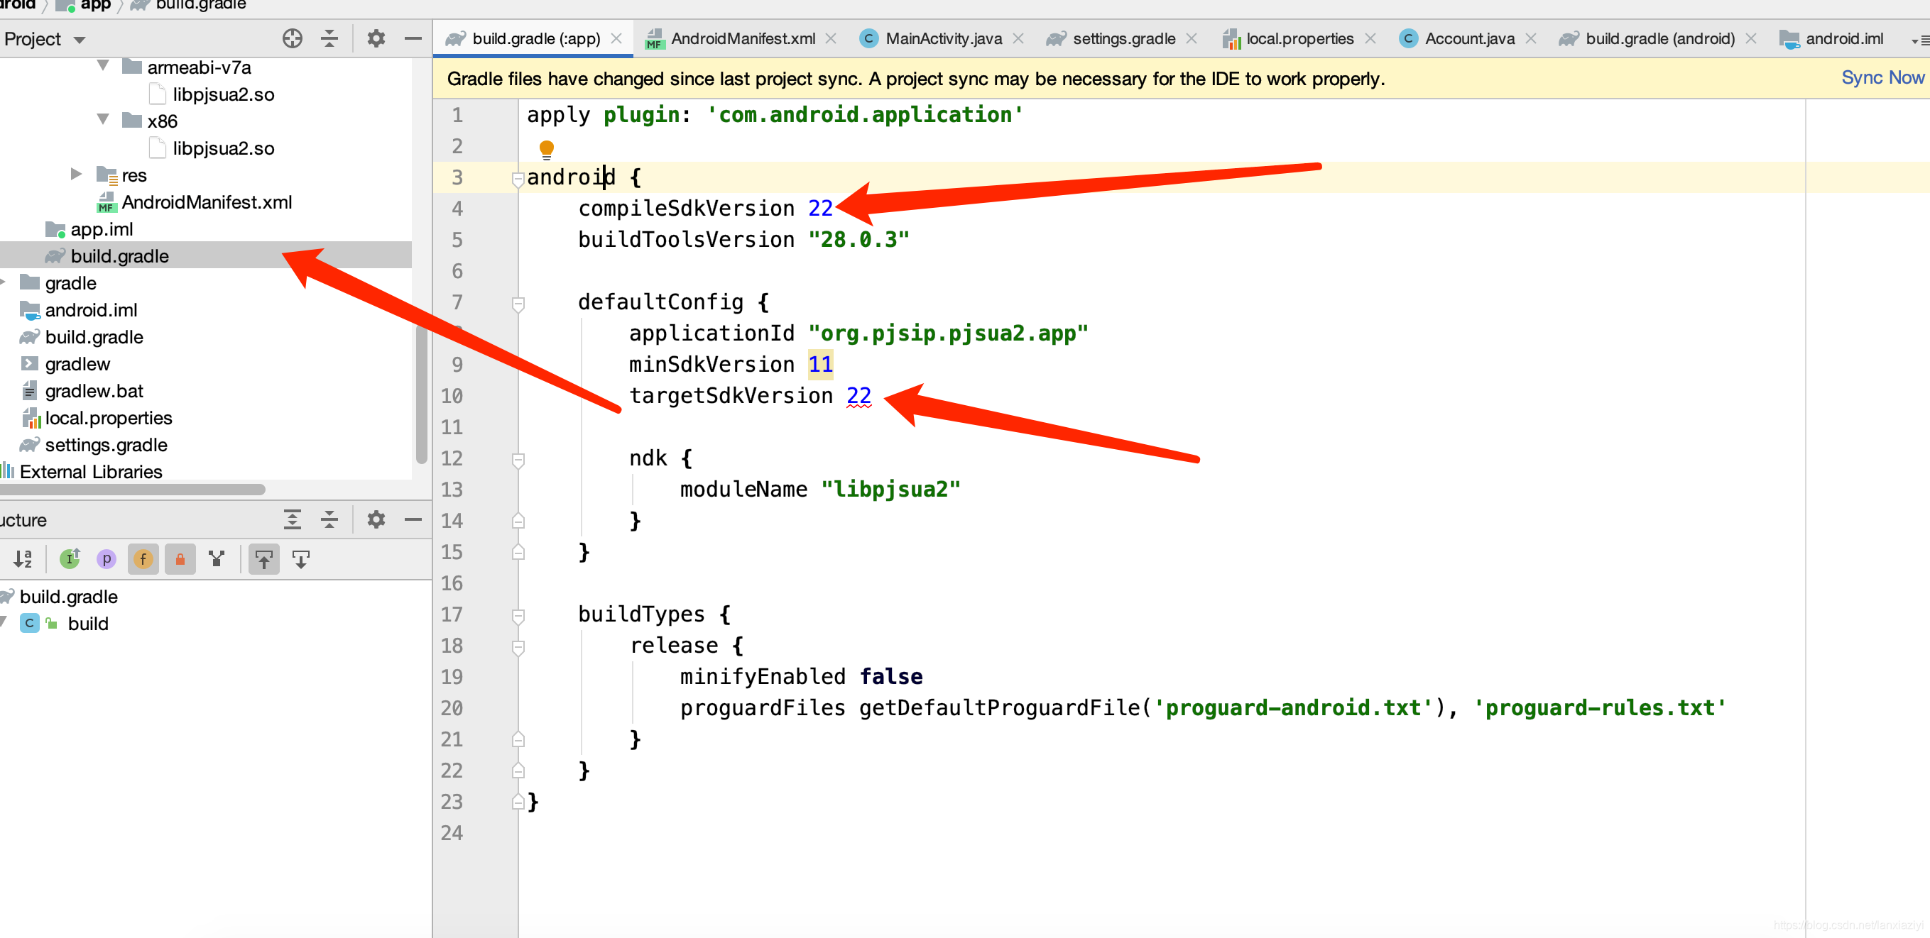Image resolution: width=1930 pixels, height=938 pixels.
Task: Fold the android block on line 3
Action: pos(518,178)
